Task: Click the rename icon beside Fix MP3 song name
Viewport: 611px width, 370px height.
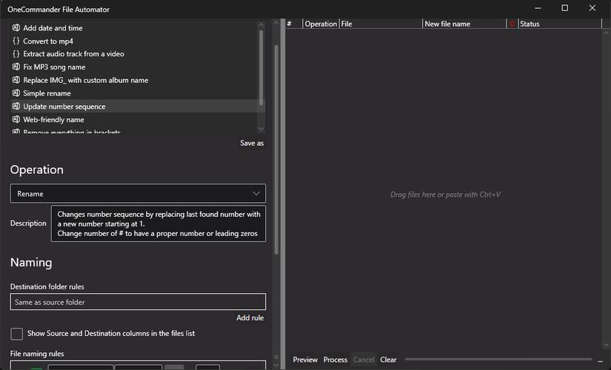Action: [16, 67]
